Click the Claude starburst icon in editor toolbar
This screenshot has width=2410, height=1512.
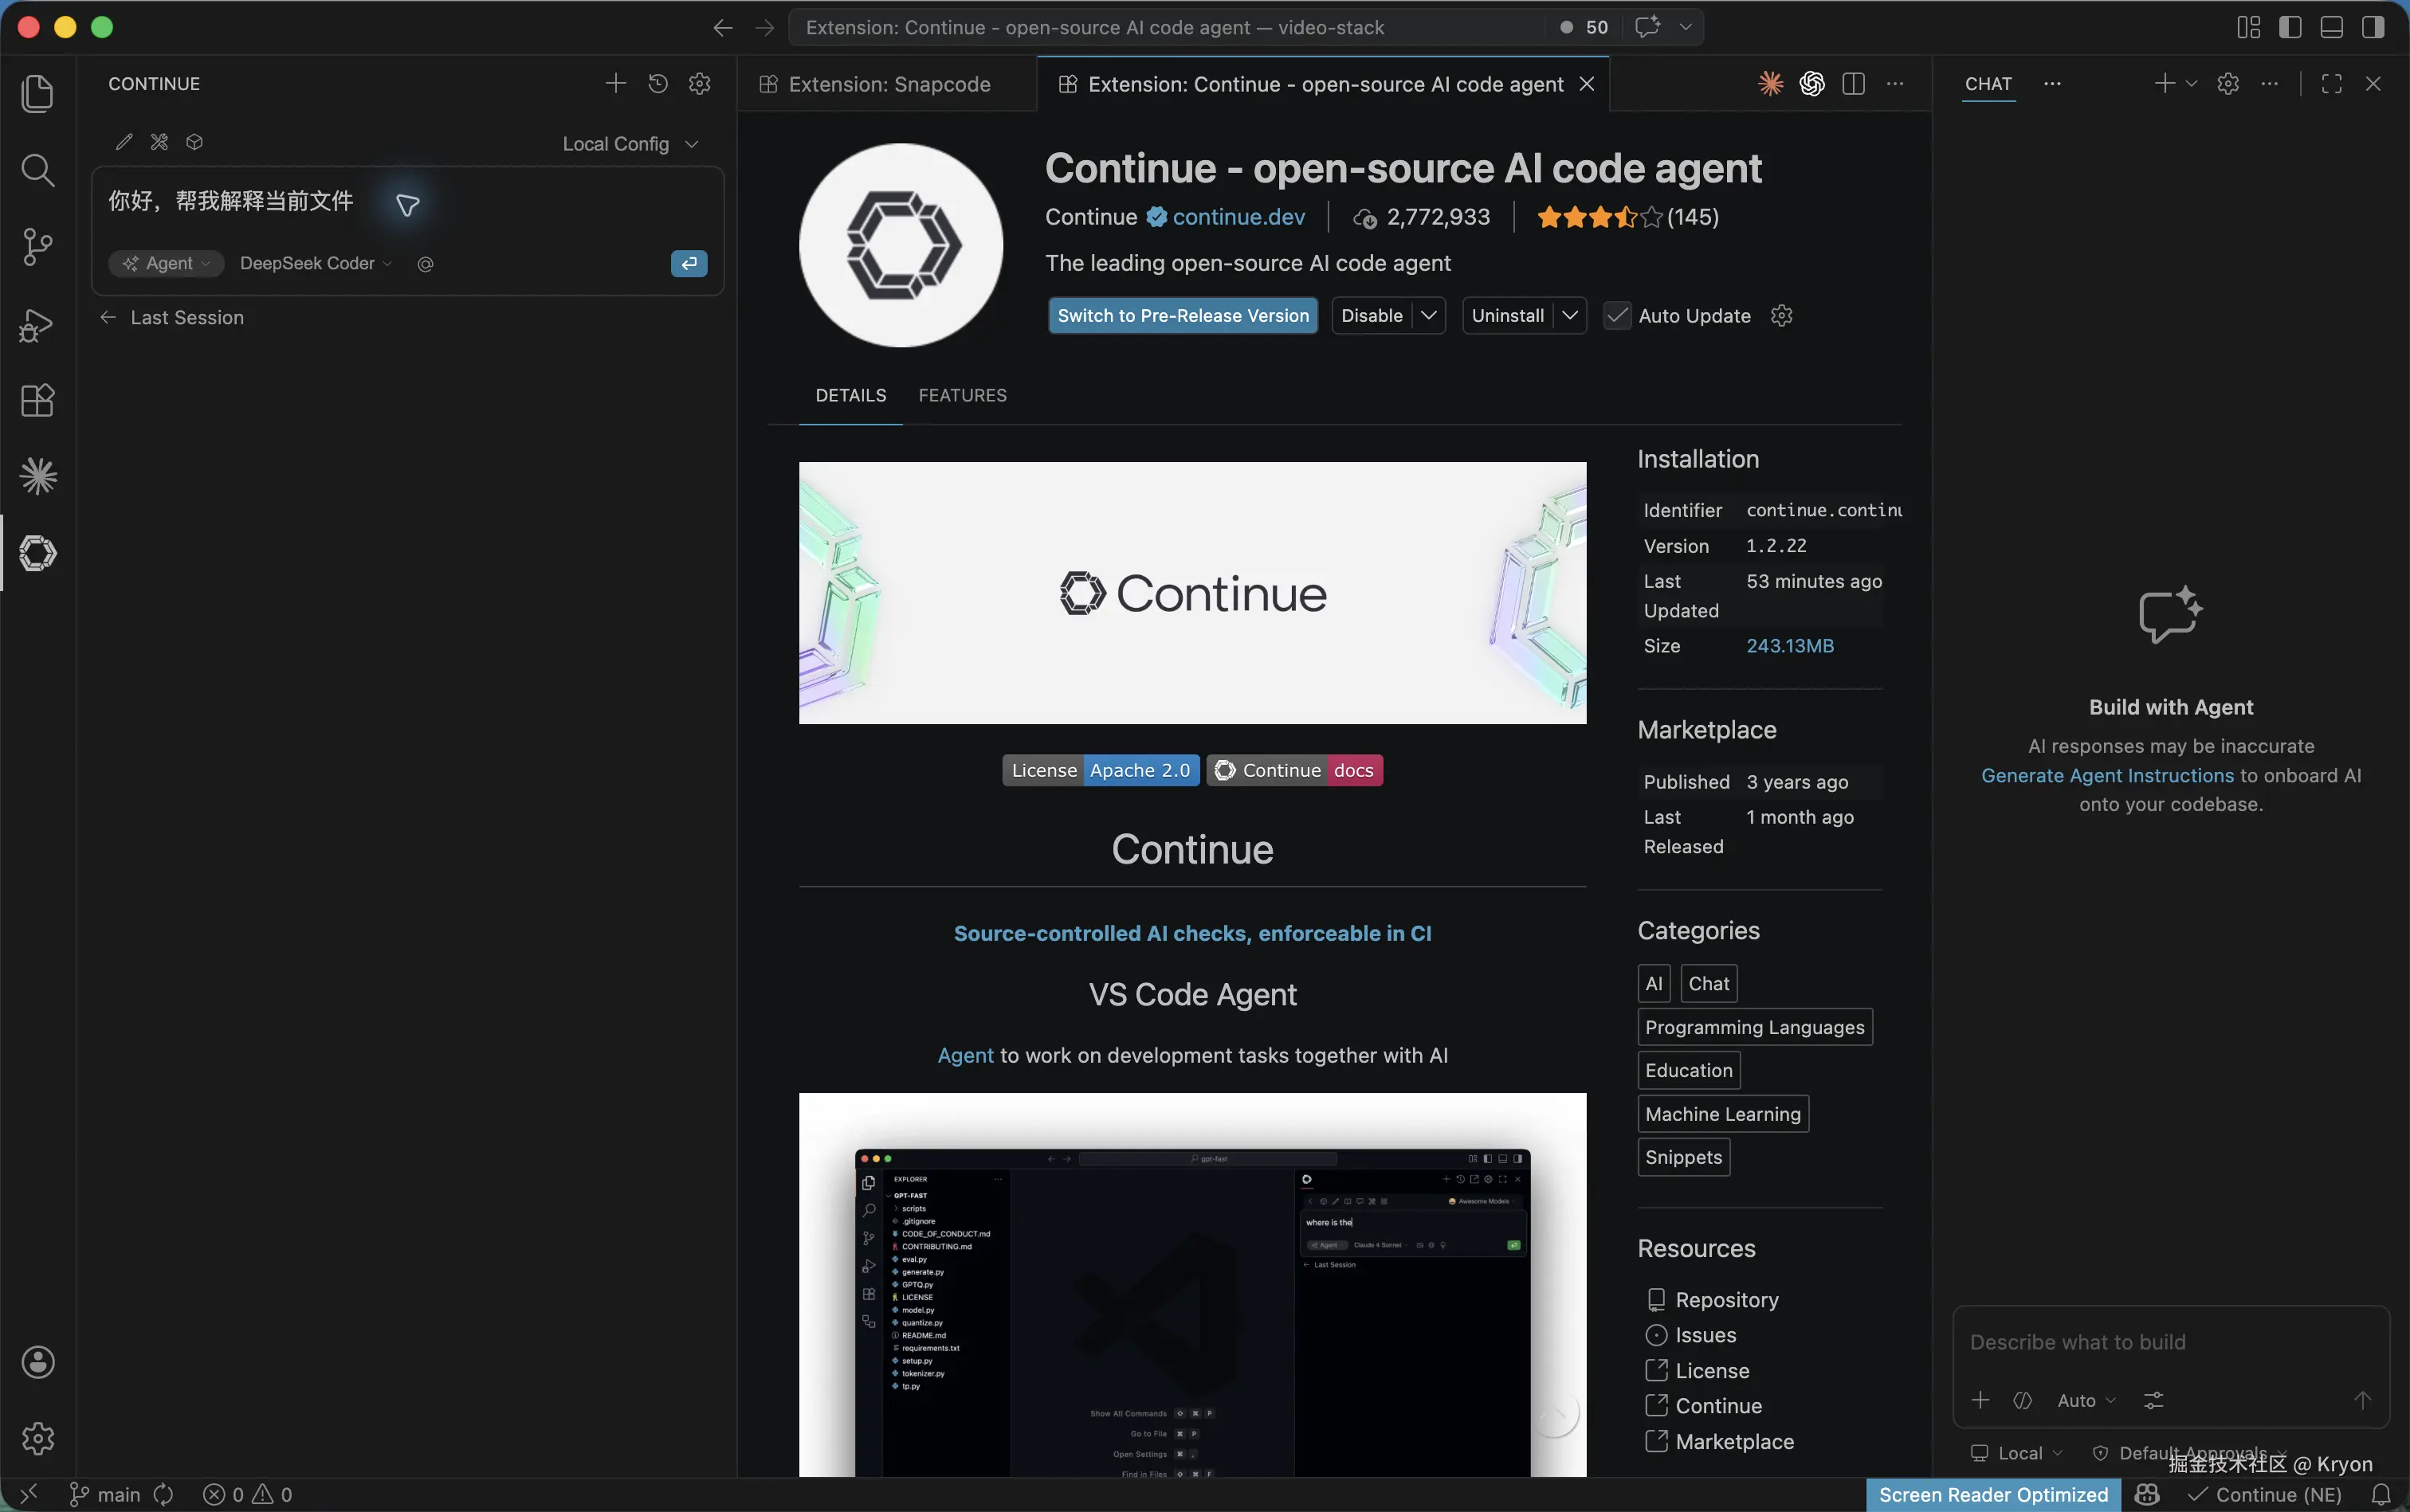[1770, 84]
